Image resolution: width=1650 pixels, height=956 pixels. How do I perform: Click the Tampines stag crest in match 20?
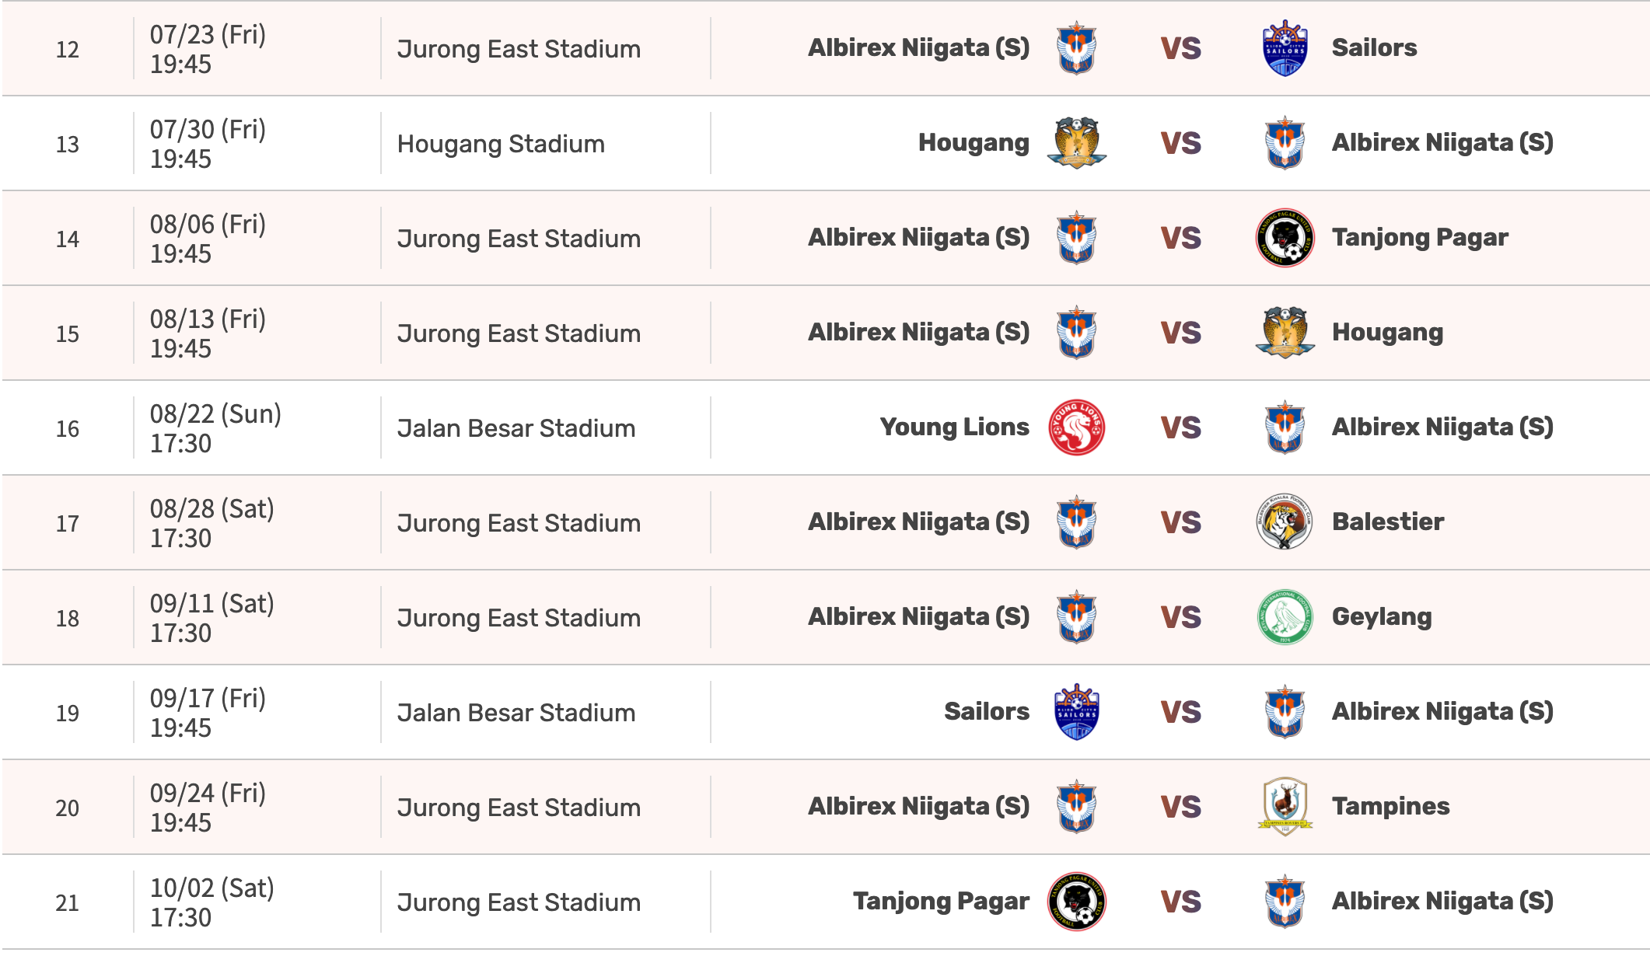(1285, 807)
